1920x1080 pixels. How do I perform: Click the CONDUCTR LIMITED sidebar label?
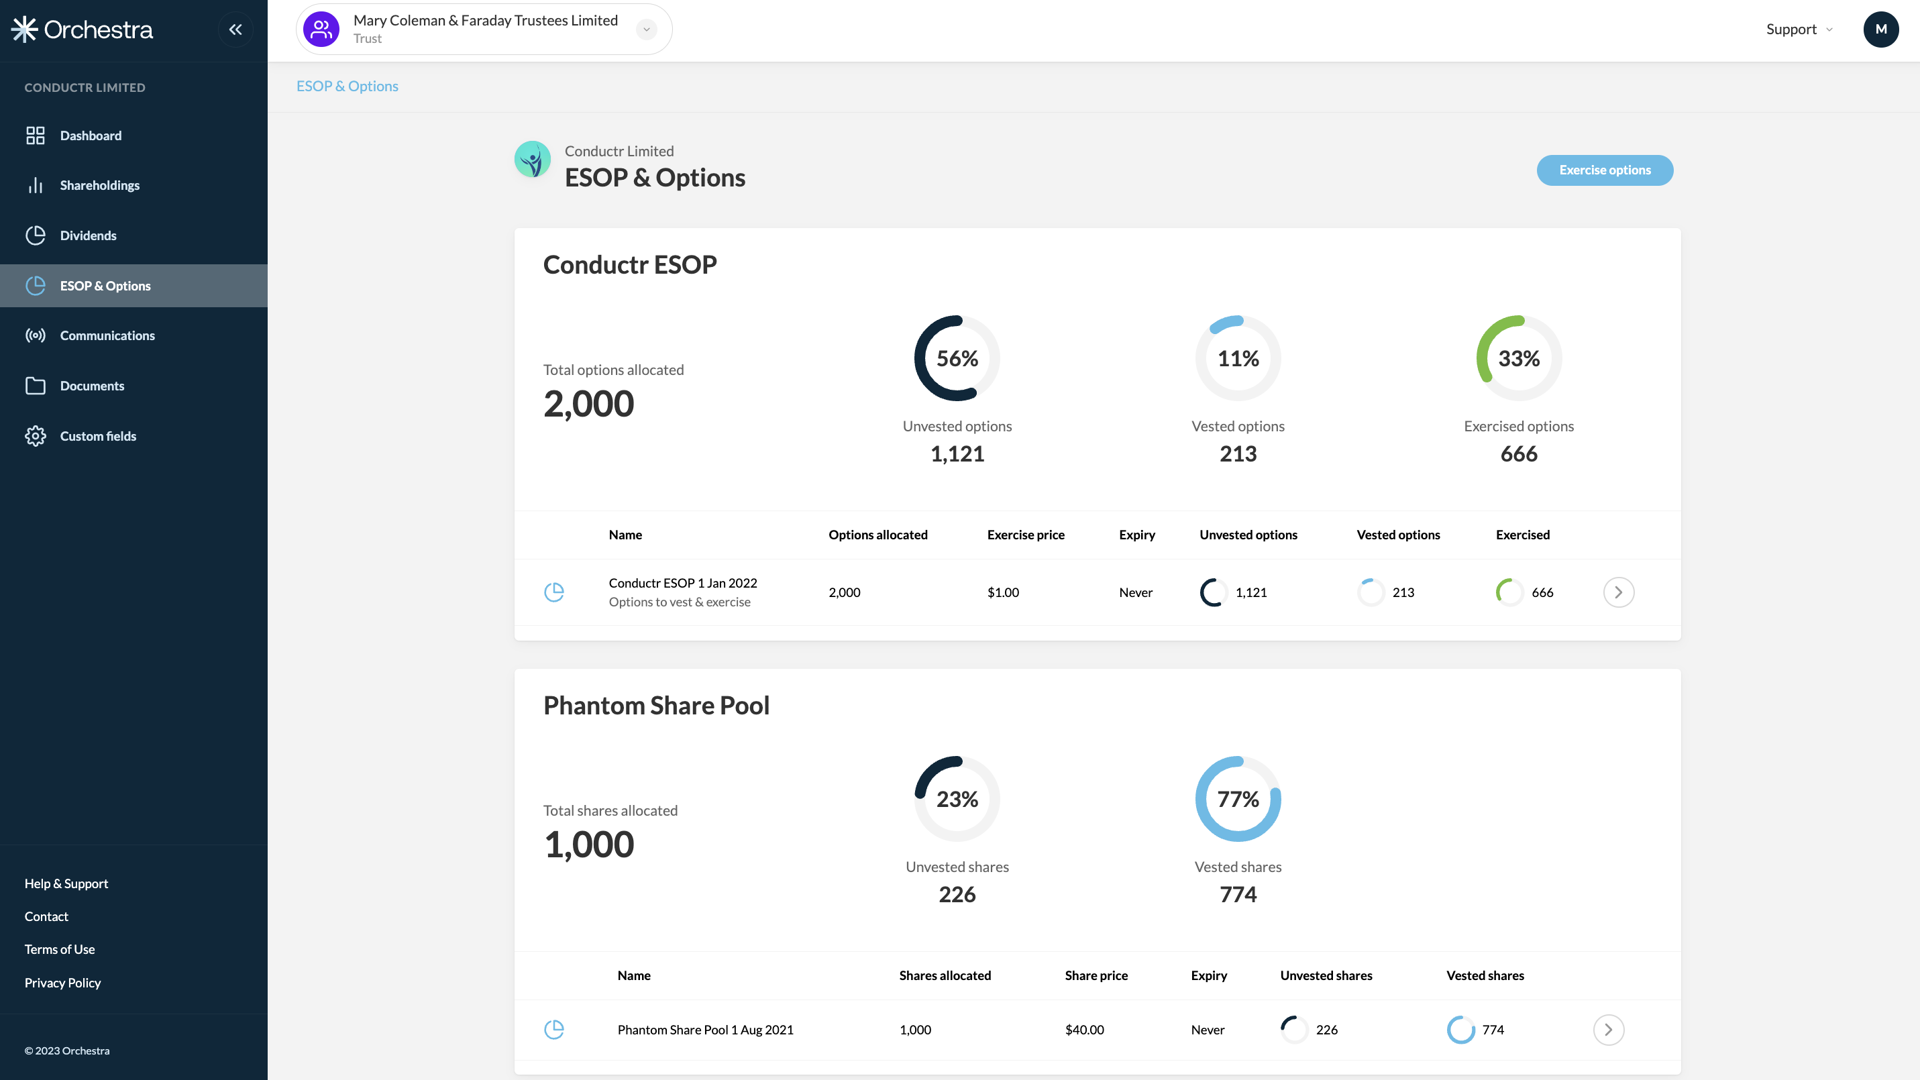pyautogui.click(x=85, y=87)
